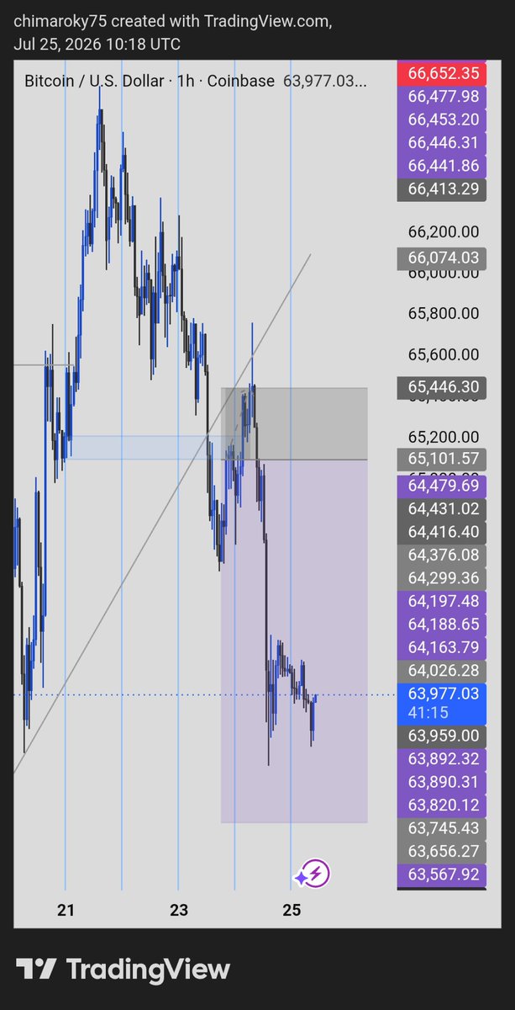The height and width of the screenshot is (1010, 515).
Task: Select the 63,959.00 price label
Action: (442, 734)
